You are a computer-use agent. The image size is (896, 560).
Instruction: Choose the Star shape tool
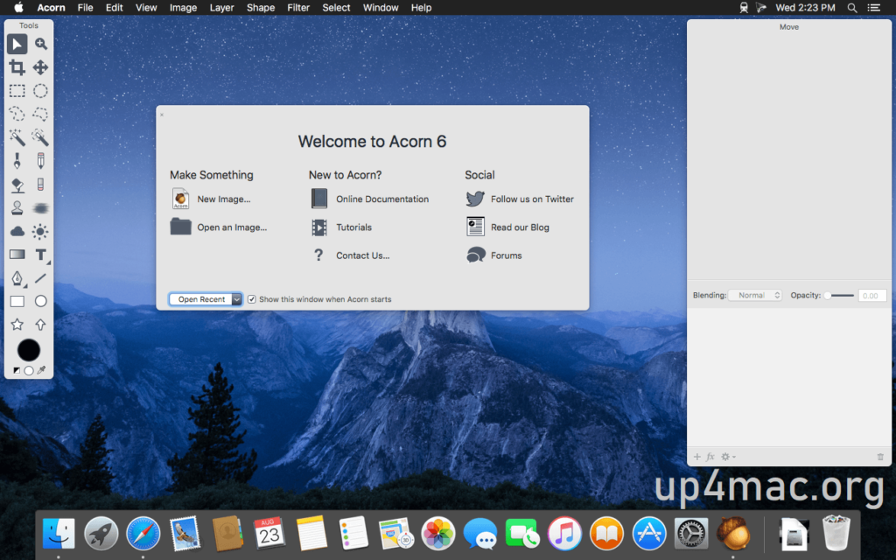point(17,324)
